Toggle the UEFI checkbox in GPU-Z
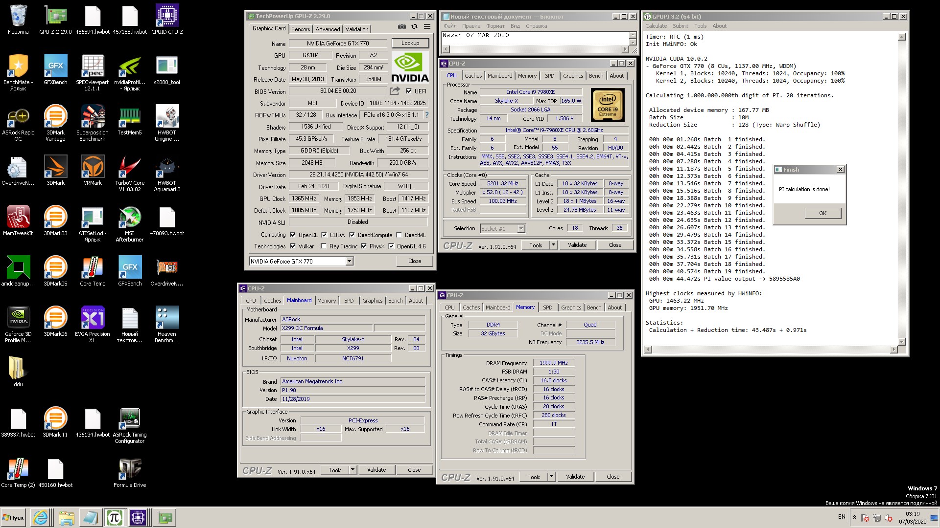Viewport: 940px width, 528px height. pos(409,91)
